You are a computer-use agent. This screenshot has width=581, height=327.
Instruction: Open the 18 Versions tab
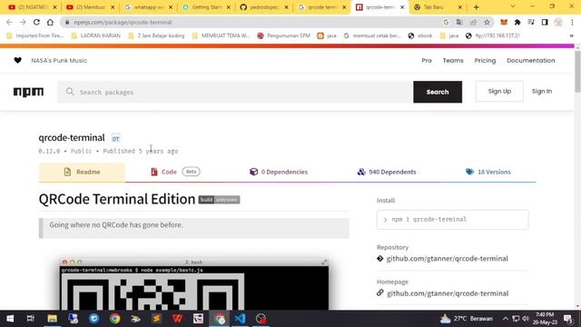[x=488, y=172]
